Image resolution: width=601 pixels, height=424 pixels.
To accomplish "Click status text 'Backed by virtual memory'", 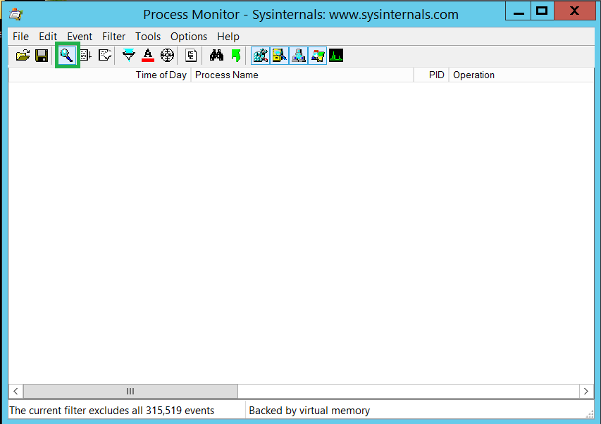I will pyautogui.click(x=309, y=411).
